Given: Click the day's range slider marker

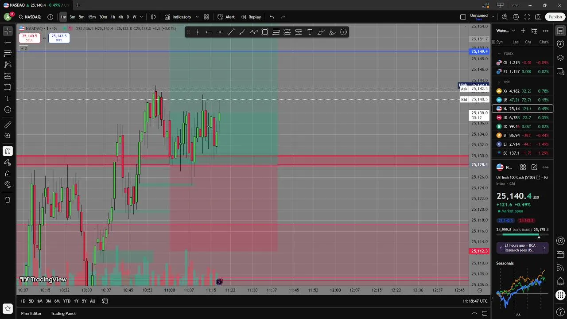Looking at the screenshot, I should click(x=539, y=237).
